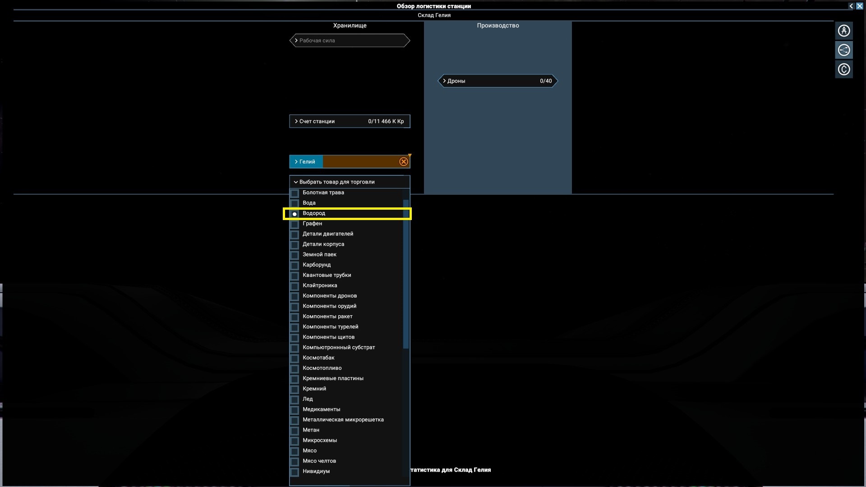Open the top circular icon in right sidebar
This screenshot has height=487, width=866.
pyautogui.click(x=844, y=31)
